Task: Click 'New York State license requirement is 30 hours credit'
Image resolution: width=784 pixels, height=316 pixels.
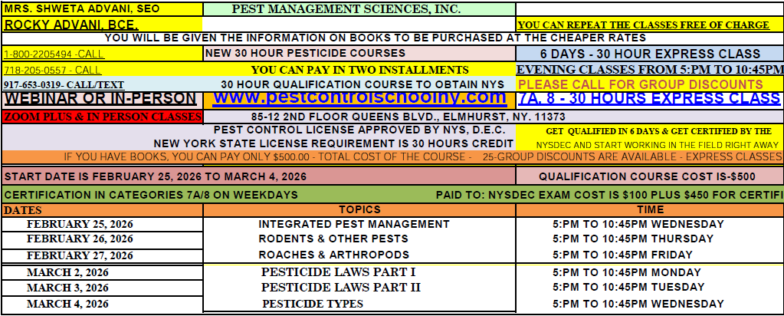Action: 333,143
